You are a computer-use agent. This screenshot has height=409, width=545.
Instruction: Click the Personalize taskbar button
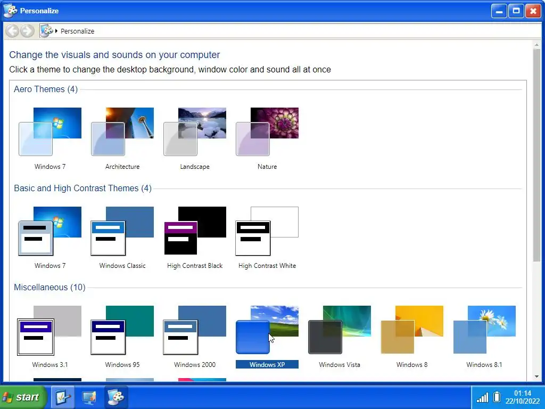(116, 397)
